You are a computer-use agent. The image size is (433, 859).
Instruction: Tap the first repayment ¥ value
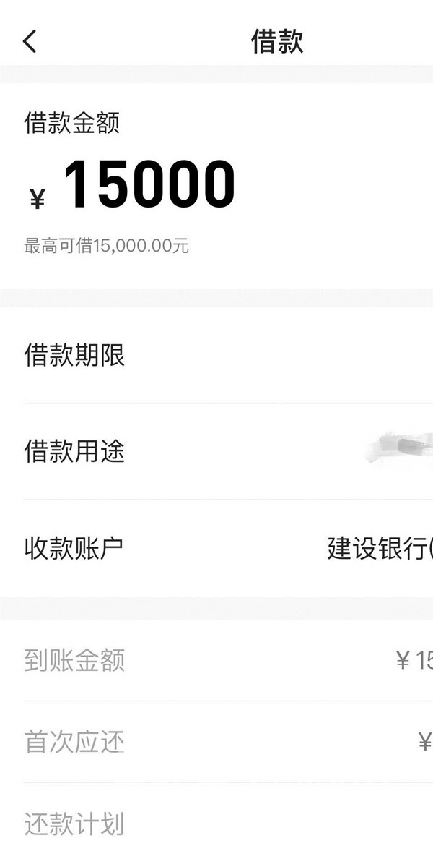[425, 743]
